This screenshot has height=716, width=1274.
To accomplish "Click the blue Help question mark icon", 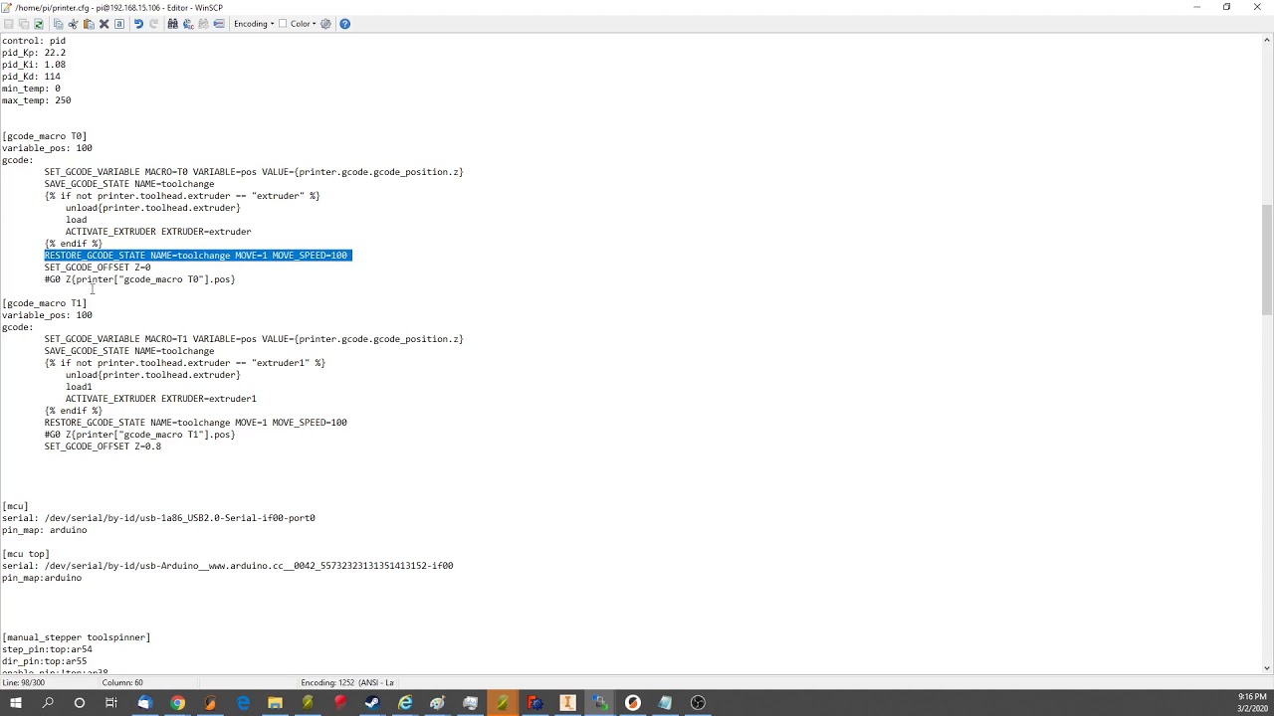I will click(344, 24).
